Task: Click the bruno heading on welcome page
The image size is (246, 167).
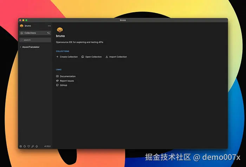Action: click(x=60, y=36)
